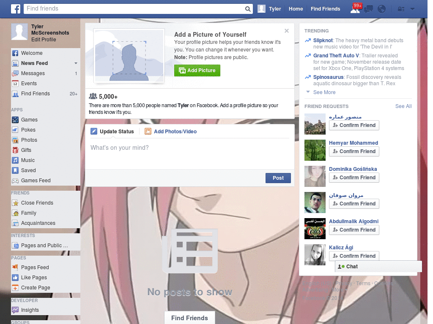Select News Feed in sidebar
Screen dimensions: 433x324
pyautogui.click(x=35, y=63)
